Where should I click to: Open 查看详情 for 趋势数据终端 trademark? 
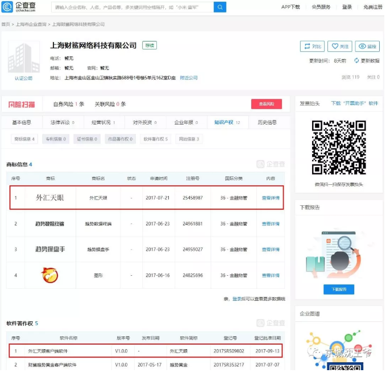click(x=272, y=224)
